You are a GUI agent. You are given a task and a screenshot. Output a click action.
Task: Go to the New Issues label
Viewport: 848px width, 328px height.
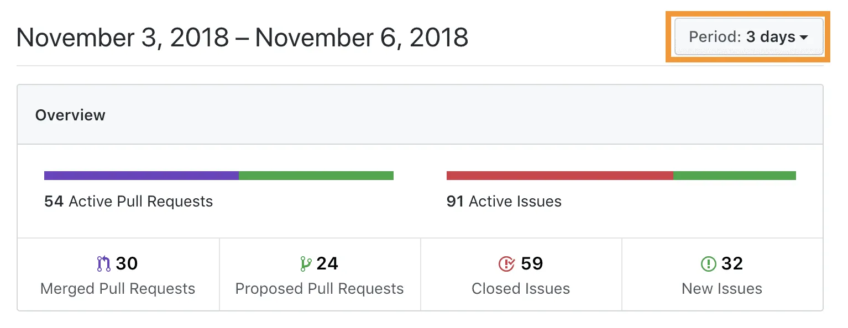[722, 289]
